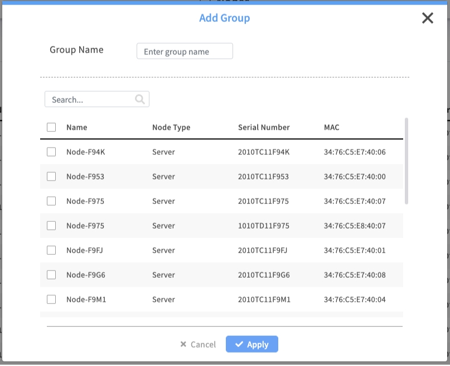
Task: Click the MAC column header
Action: point(331,127)
